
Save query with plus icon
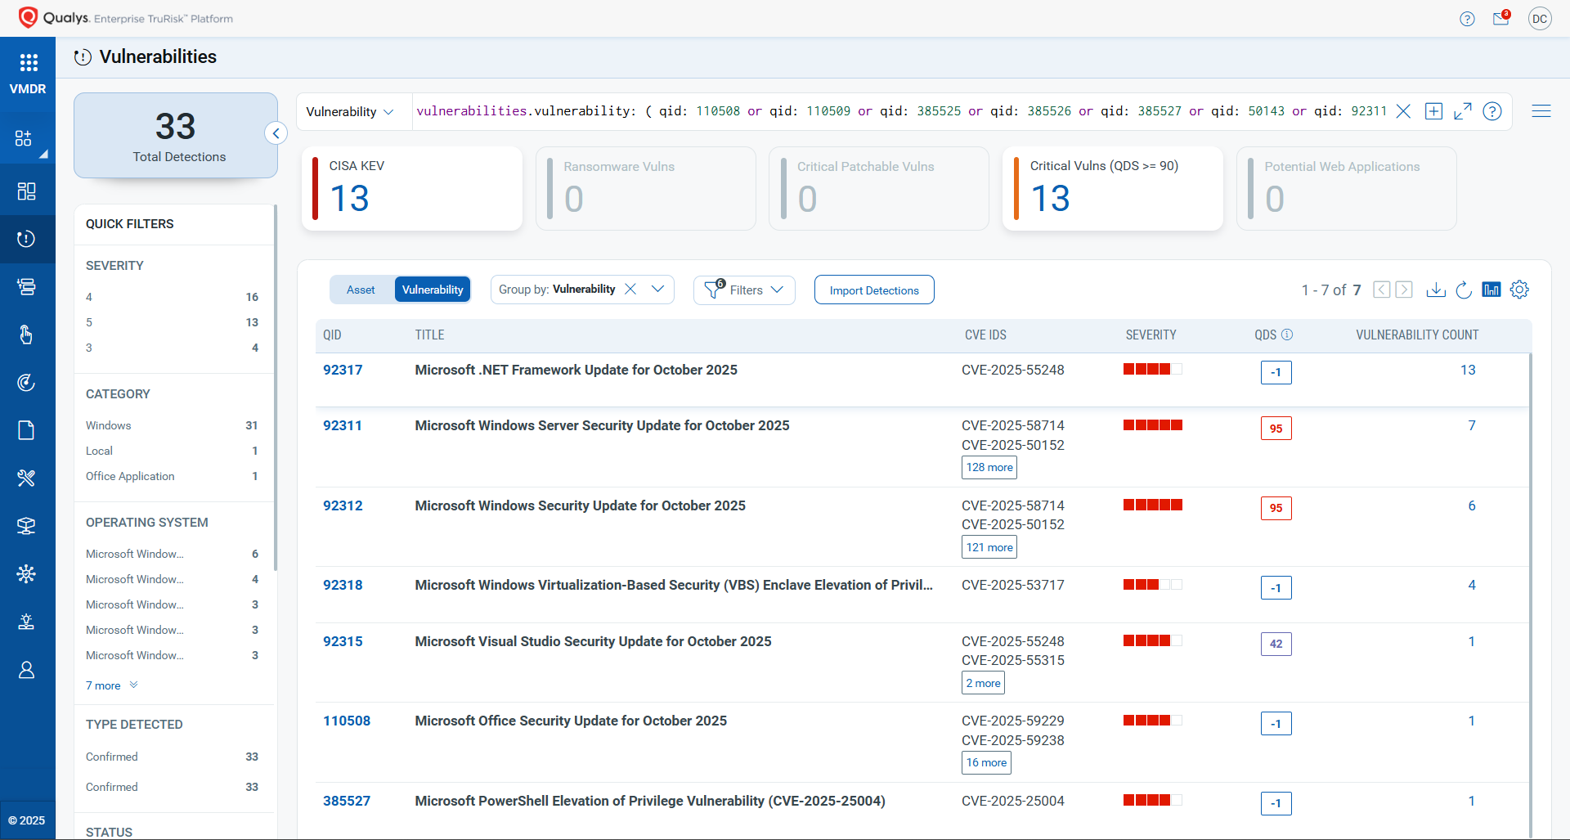(1433, 111)
